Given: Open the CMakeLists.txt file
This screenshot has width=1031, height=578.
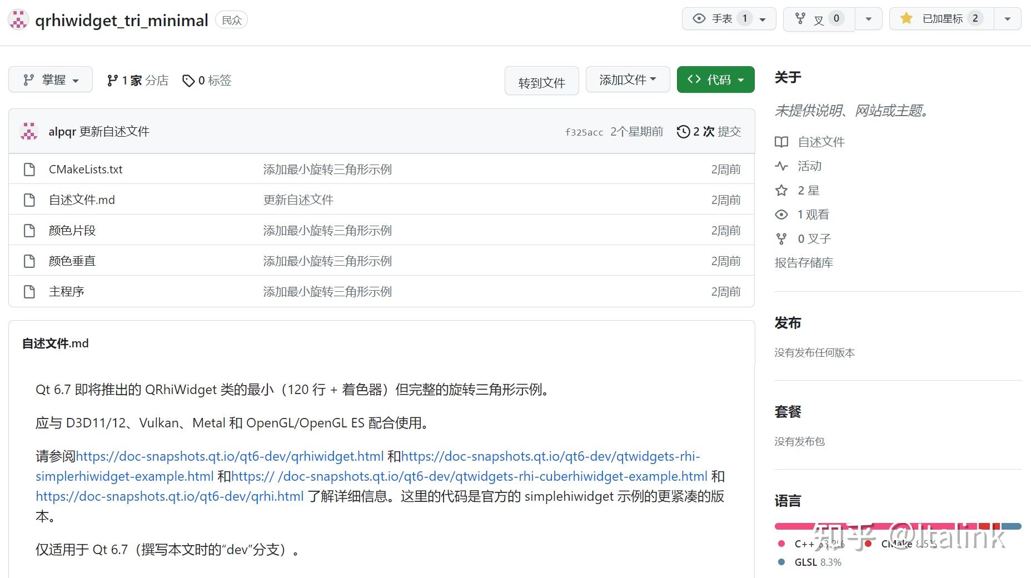Looking at the screenshot, I should pos(86,170).
